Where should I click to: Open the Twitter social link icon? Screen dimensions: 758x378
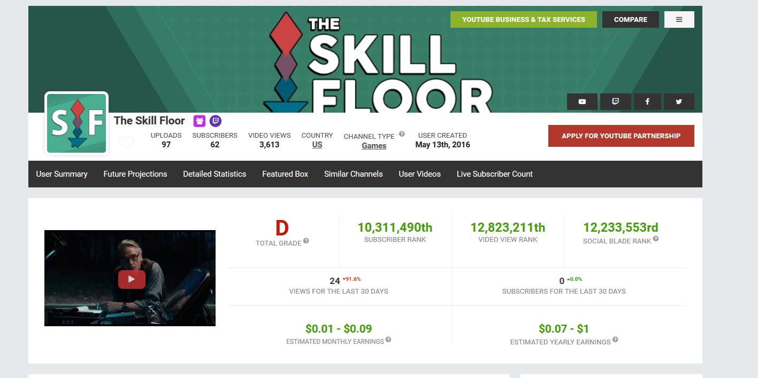click(x=679, y=101)
